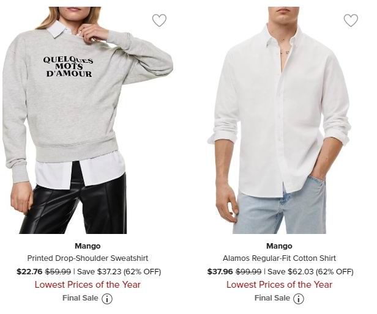Screen dimensions: 377x314
Task: Click Save $37.23 (62% OFF) text
Action: 119,272
